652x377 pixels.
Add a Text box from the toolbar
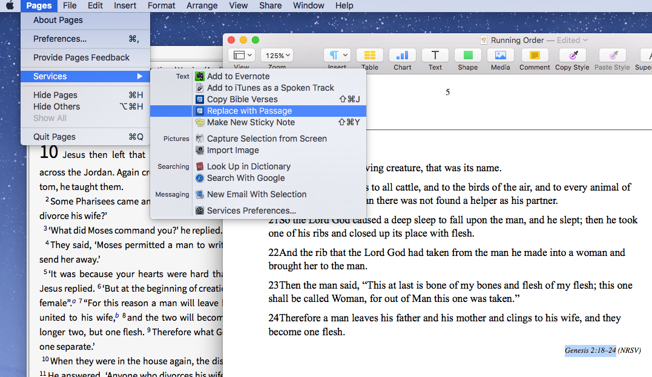tap(435, 55)
